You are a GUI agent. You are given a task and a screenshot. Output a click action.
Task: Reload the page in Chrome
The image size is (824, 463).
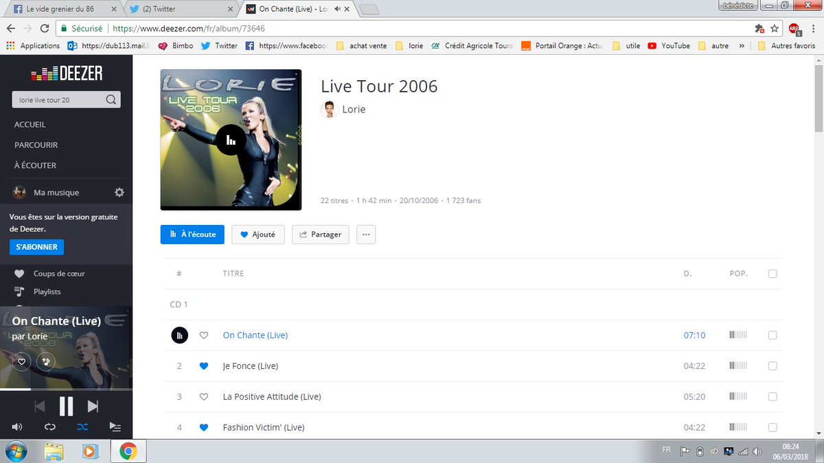(x=45, y=28)
